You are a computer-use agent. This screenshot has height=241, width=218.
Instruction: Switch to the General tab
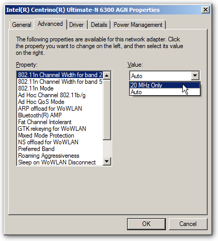22,25
